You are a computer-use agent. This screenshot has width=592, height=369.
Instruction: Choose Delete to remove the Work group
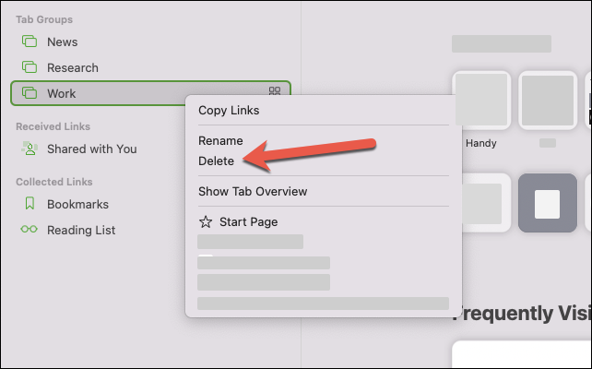coord(216,161)
